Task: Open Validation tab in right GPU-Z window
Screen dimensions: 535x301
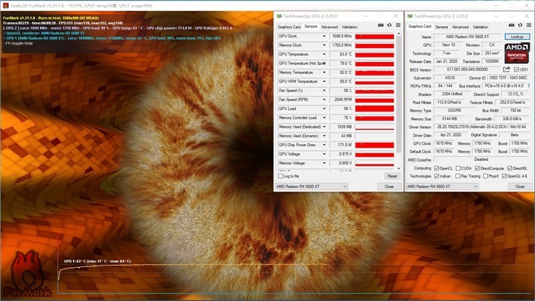Action: point(480,27)
